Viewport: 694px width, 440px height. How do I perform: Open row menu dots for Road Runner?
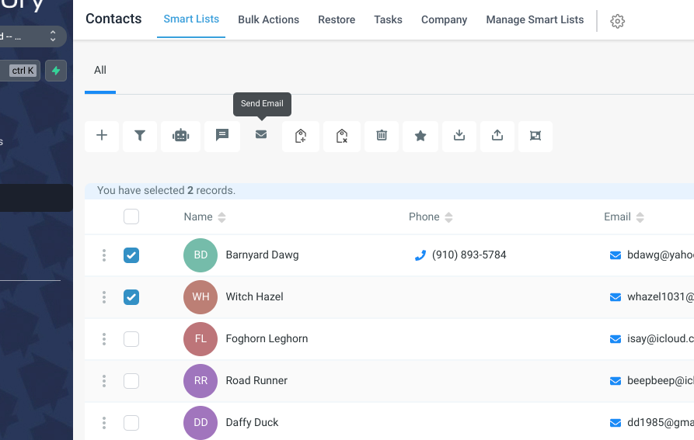(104, 381)
